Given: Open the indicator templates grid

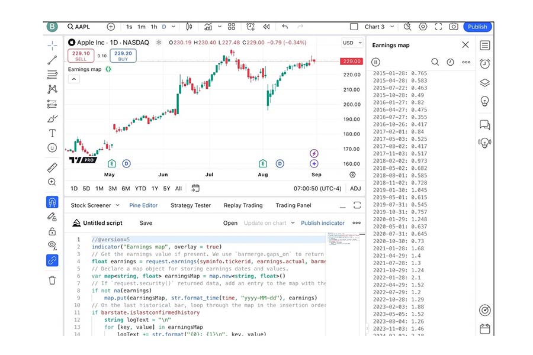Looking at the screenshot, I should click(232, 27).
